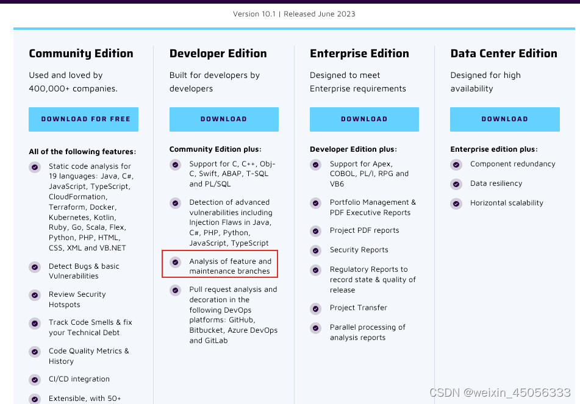This screenshot has width=580, height=404.
Task: Click the Data Center Edition heading
Action: coord(504,54)
